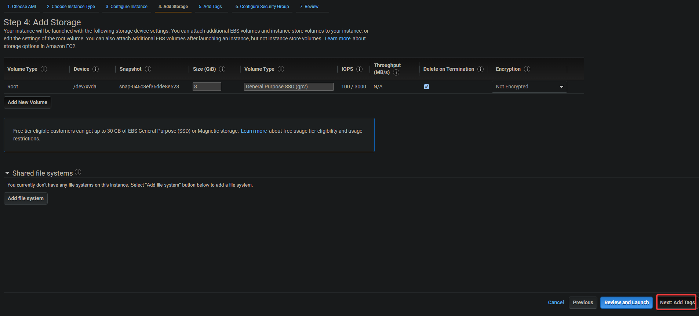Go to 3. Configure Instance tab
The image size is (699, 316).
click(127, 7)
